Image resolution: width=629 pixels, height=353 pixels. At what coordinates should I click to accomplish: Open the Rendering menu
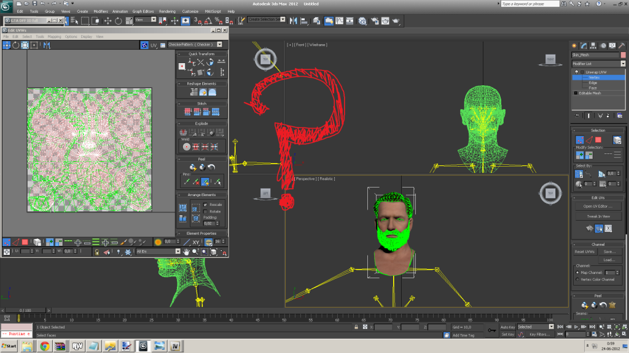pyautogui.click(x=167, y=12)
